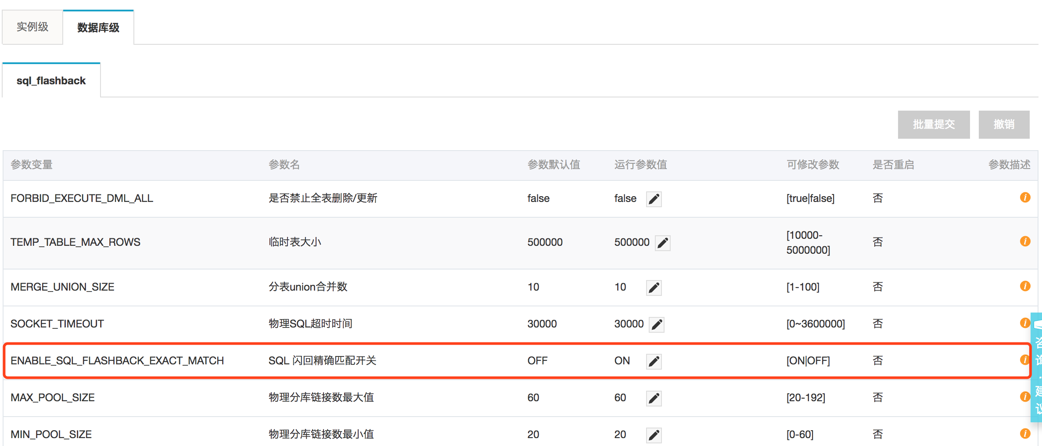Click the 撤销 button
Viewport: 1042px width, 446px height.
[1004, 125]
